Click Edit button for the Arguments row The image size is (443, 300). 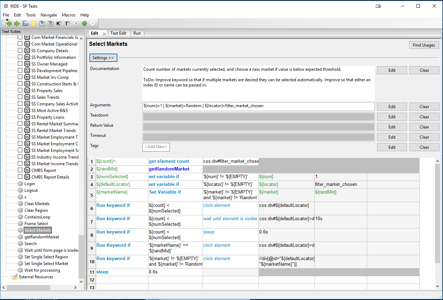click(x=392, y=107)
